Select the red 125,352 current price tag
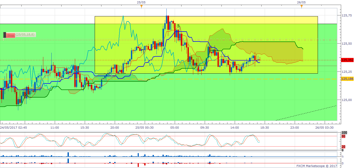The image size is (356, 168). pos(347,60)
